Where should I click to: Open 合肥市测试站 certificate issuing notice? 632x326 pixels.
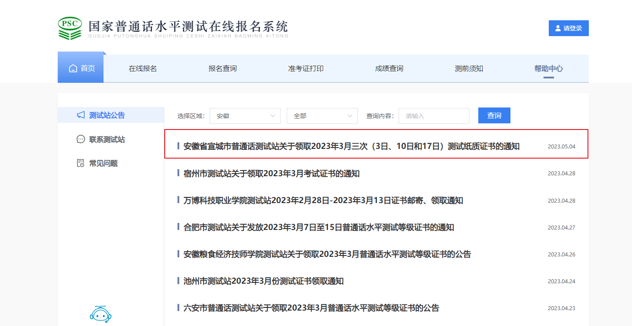318,227
